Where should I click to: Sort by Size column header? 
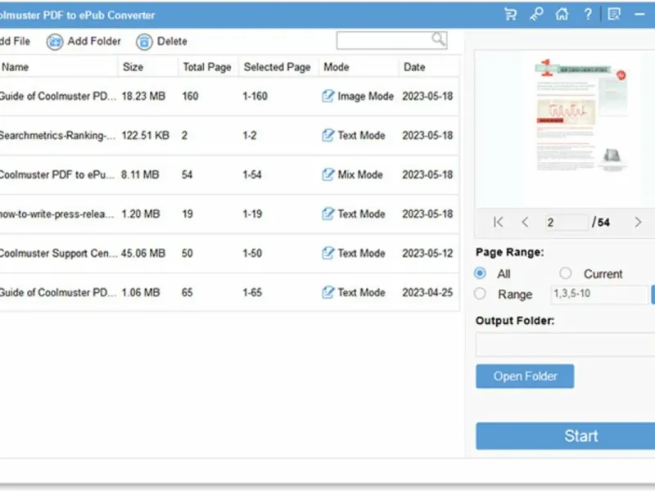(x=133, y=67)
